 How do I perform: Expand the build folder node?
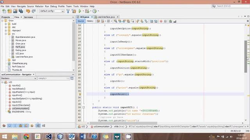pyautogui.click(x=6, y=24)
